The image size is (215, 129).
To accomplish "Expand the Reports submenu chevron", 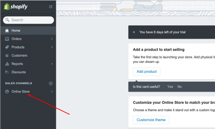I will pyautogui.click(x=52, y=64).
